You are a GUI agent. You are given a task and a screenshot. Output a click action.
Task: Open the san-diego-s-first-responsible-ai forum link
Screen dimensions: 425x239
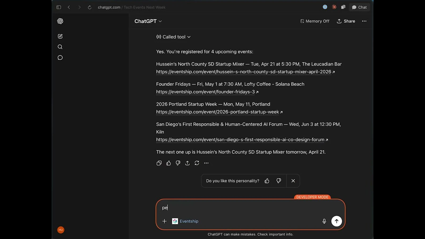click(242, 140)
